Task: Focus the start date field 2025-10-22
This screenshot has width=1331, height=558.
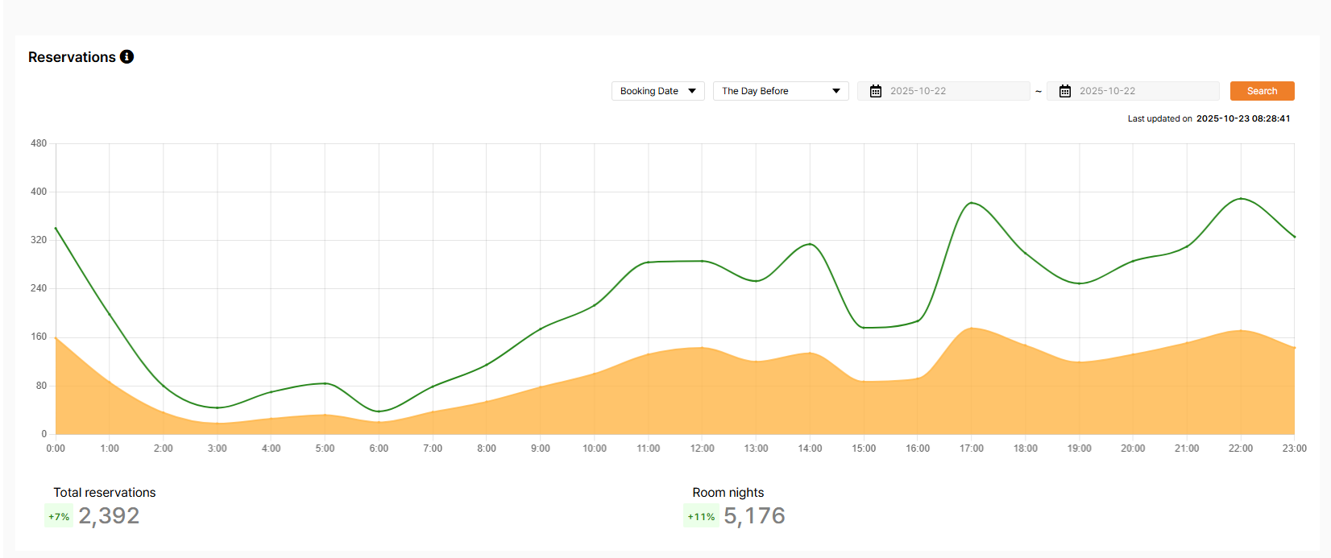Action: point(943,91)
